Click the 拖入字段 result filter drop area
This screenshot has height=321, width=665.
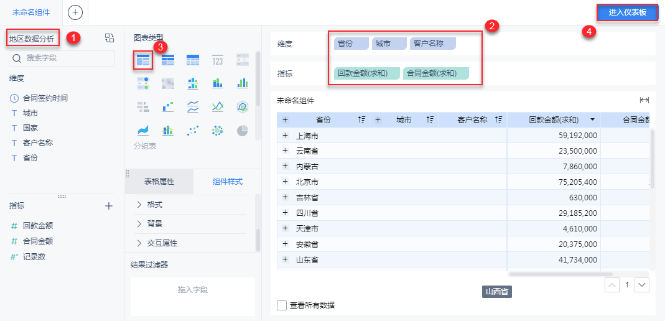click(193, 296)
